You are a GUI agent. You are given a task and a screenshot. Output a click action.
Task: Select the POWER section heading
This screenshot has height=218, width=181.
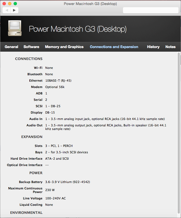(36, 173)
